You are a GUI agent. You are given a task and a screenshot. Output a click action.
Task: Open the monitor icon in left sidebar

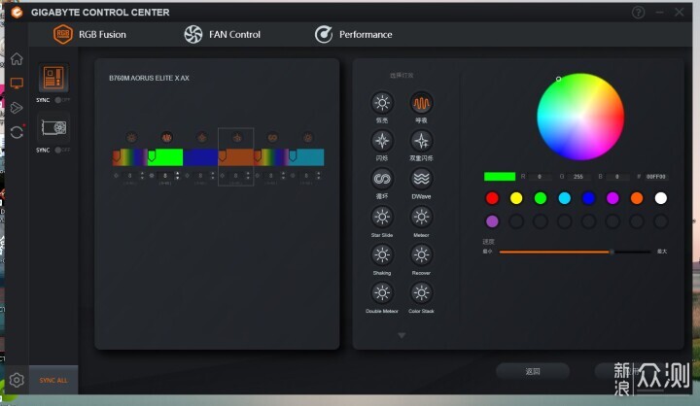[x=17, y=83]
